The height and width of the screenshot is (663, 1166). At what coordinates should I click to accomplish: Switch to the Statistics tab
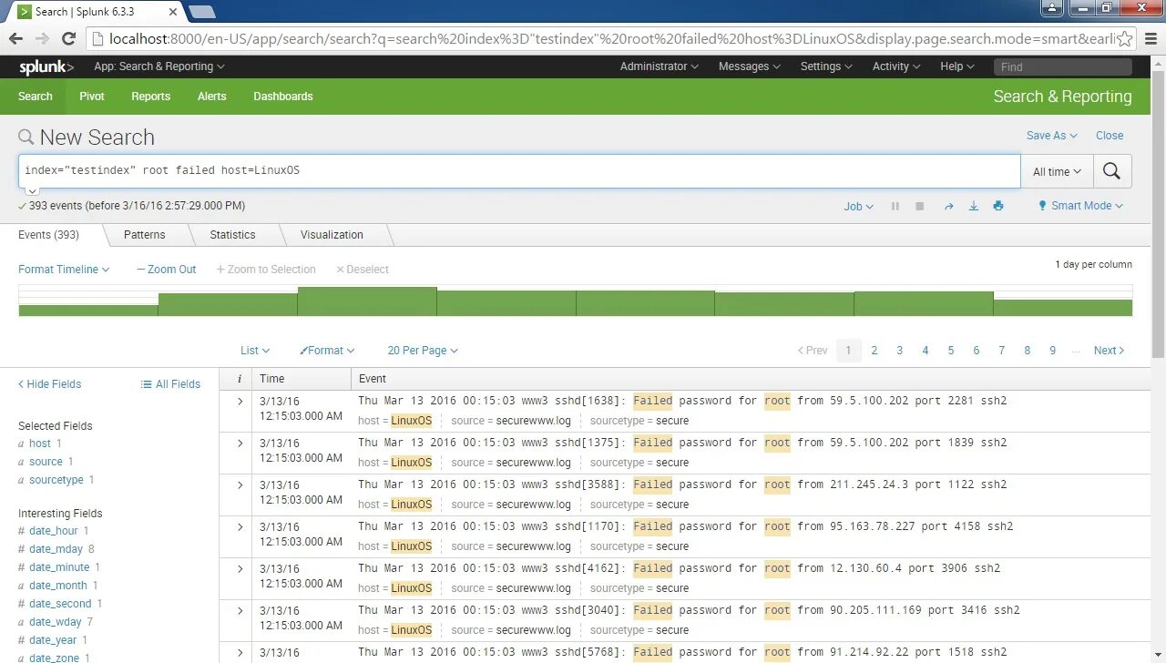[x=233, y=235]
